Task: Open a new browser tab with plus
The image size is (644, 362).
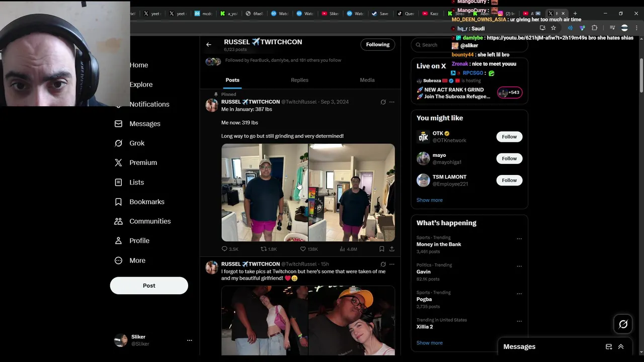Action: [x=575, y=14]
